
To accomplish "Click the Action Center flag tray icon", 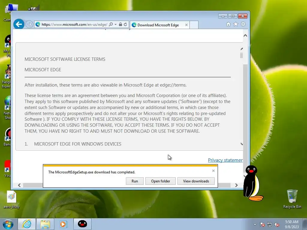I will pos(262,224).
